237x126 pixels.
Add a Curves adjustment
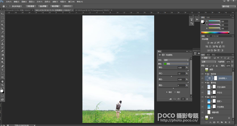tap(215, 43)
